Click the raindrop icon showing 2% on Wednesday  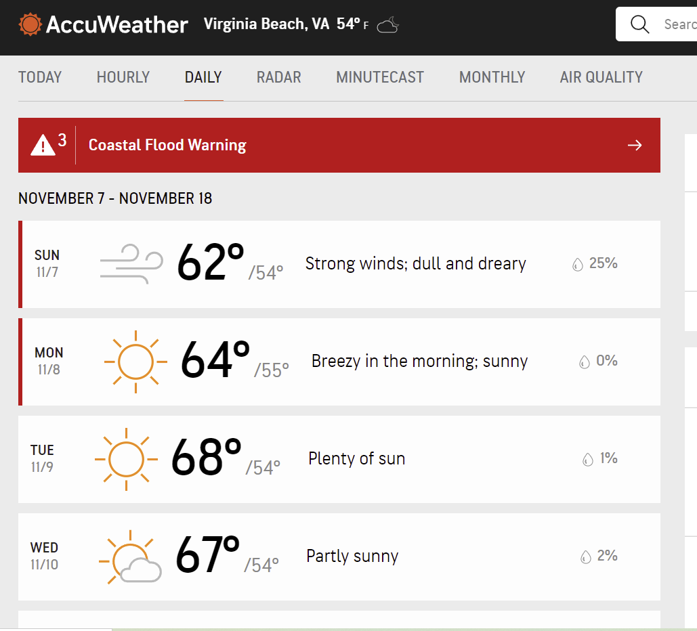click(x=586, y=557)
